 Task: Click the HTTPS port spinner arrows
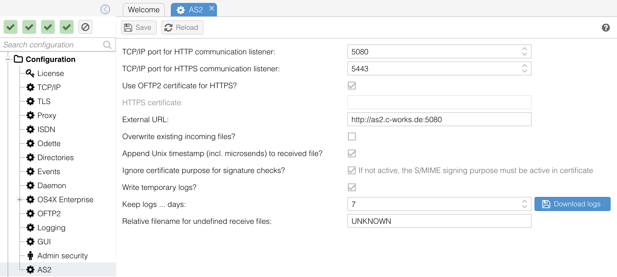point(525,69)
